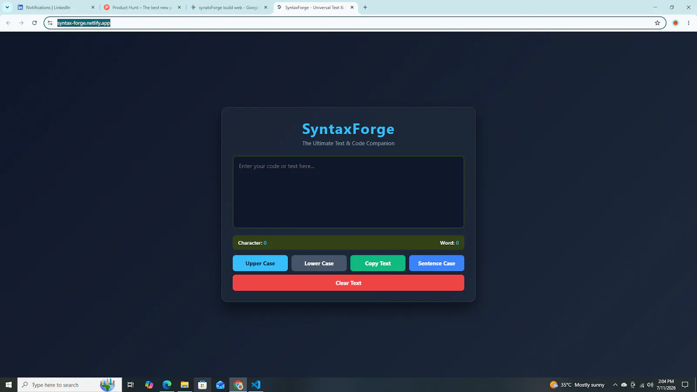Close the synatxForge Google tab
The image size is (697, 392).
[x=266, y=7]
